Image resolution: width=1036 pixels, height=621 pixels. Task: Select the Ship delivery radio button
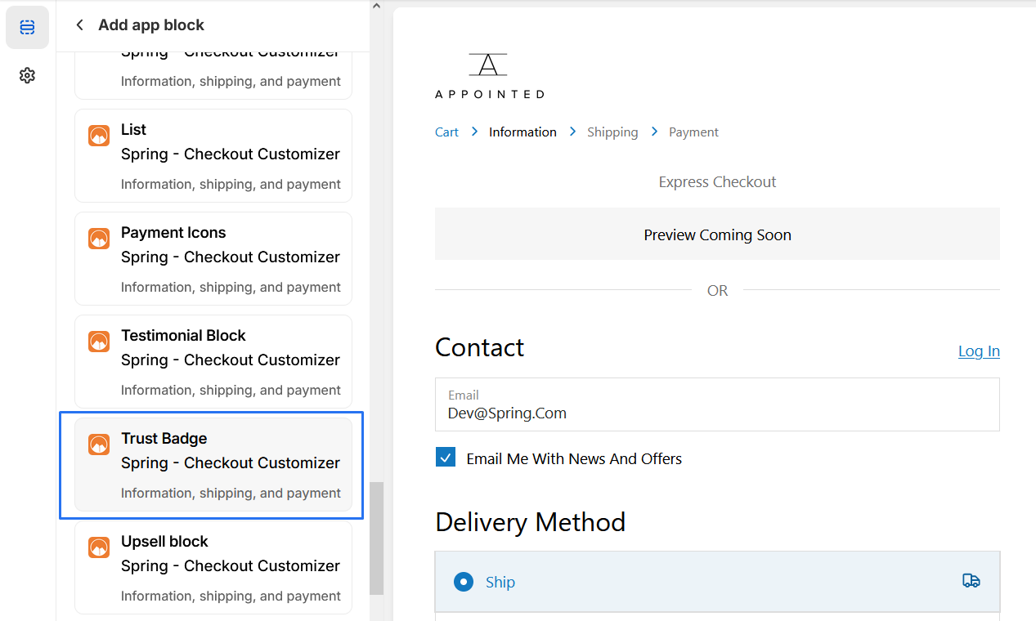click(464, 582)
